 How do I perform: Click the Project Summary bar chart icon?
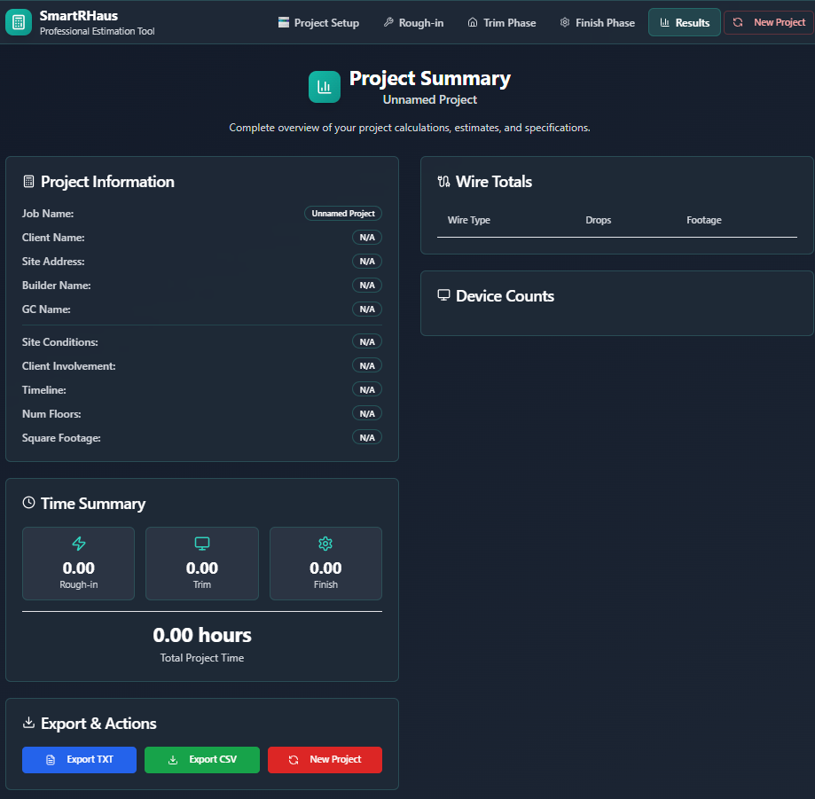pos(325,87)
